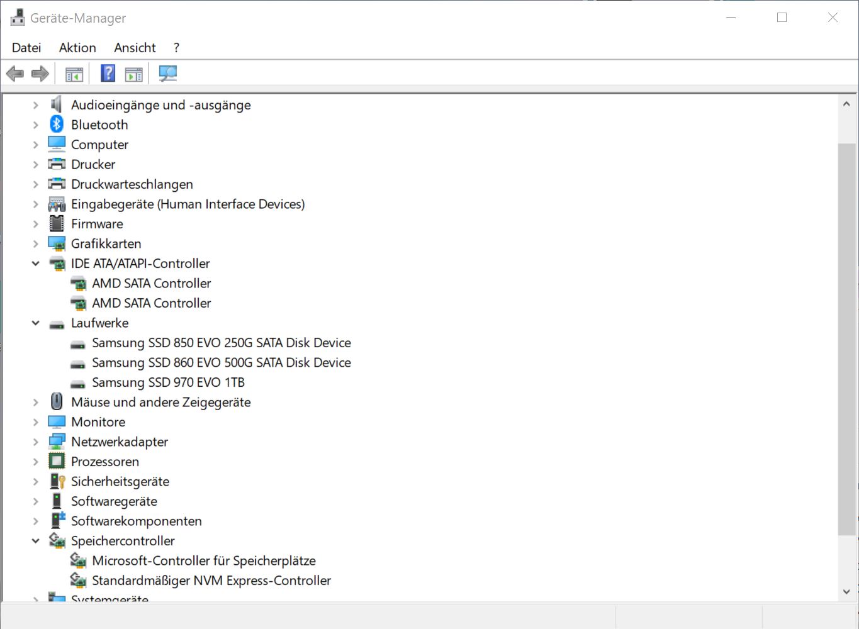The image size is (859, 629).
Task: Open the Ansicht menu
Action: tap(135, 48)
